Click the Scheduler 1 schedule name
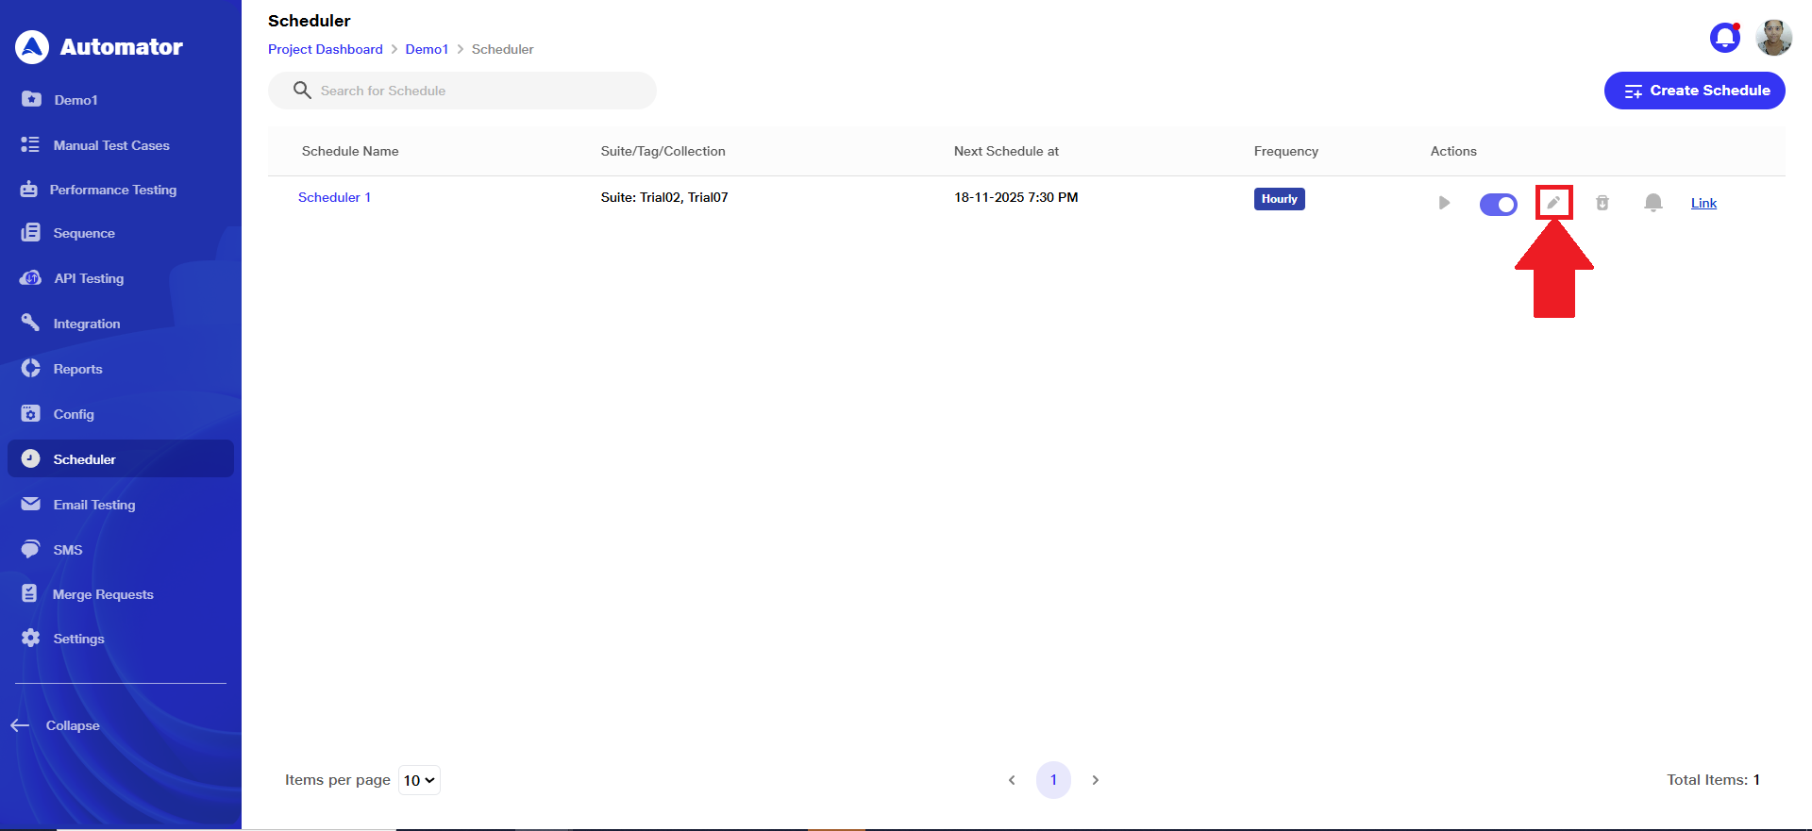This screenshot has height=831, width=1812. tap(334, 197)
